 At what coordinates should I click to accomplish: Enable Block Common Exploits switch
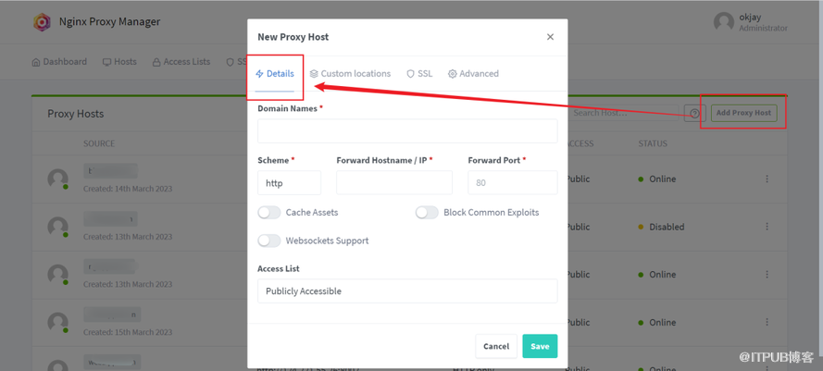(427, 213)
